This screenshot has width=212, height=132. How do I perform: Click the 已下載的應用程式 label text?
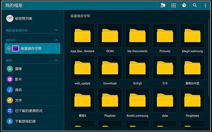click(x=29, y=111)
